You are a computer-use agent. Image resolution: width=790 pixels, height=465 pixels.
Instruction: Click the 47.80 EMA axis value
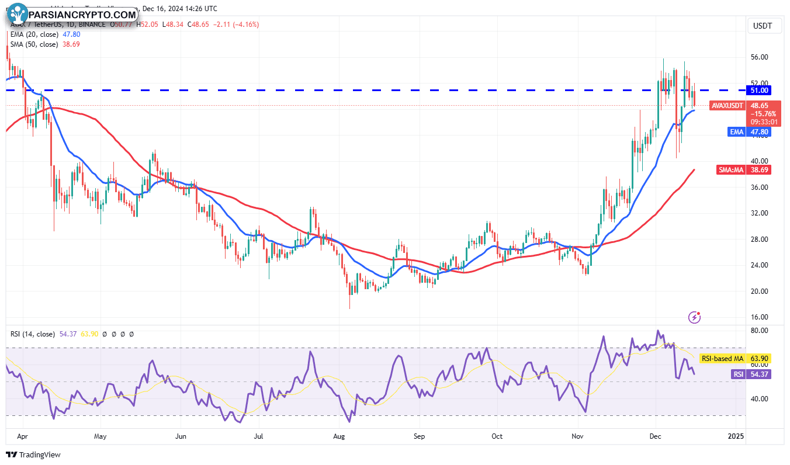[x=760, y=132]
